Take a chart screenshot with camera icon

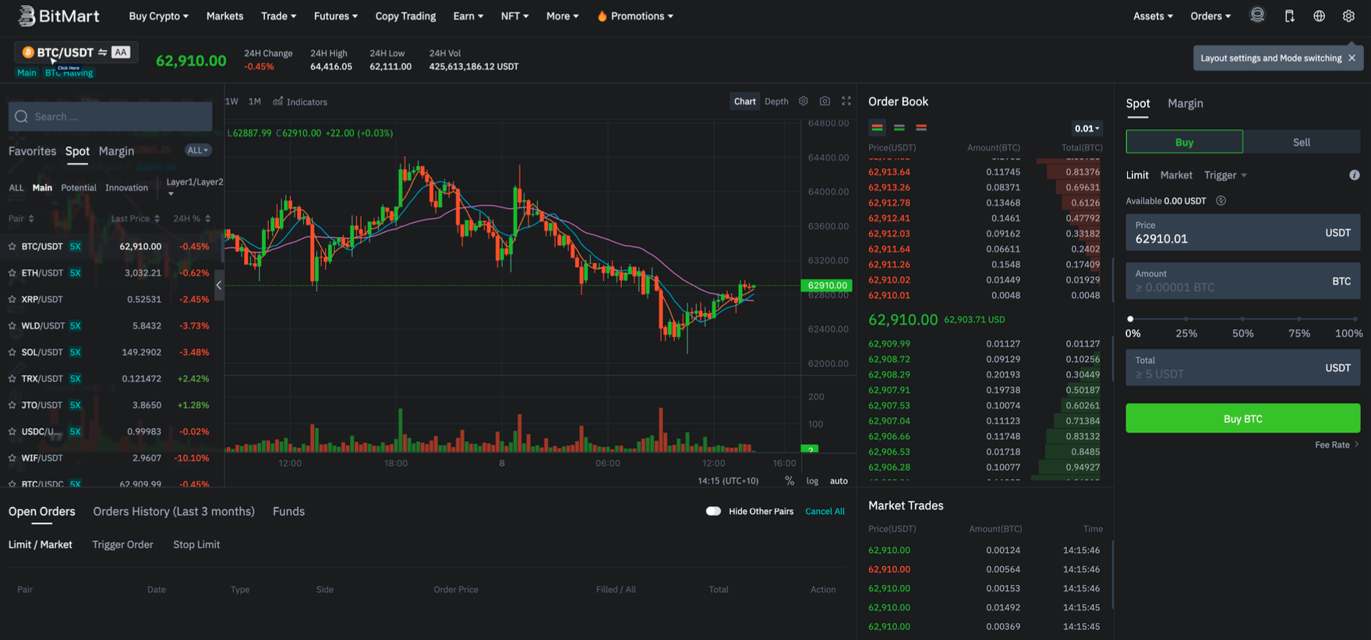(x=825, y=101)
